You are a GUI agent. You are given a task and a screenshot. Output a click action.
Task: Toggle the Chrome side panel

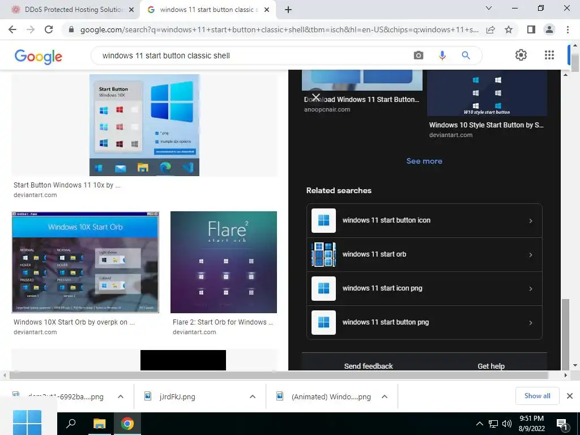tap(531, 29)
